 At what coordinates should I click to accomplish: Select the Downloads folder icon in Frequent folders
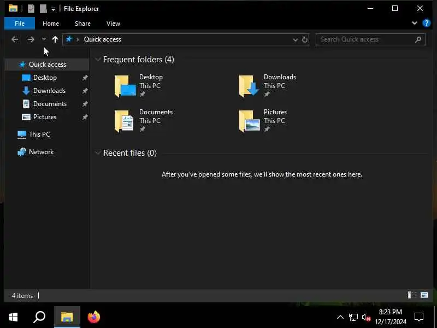[249, 86]
